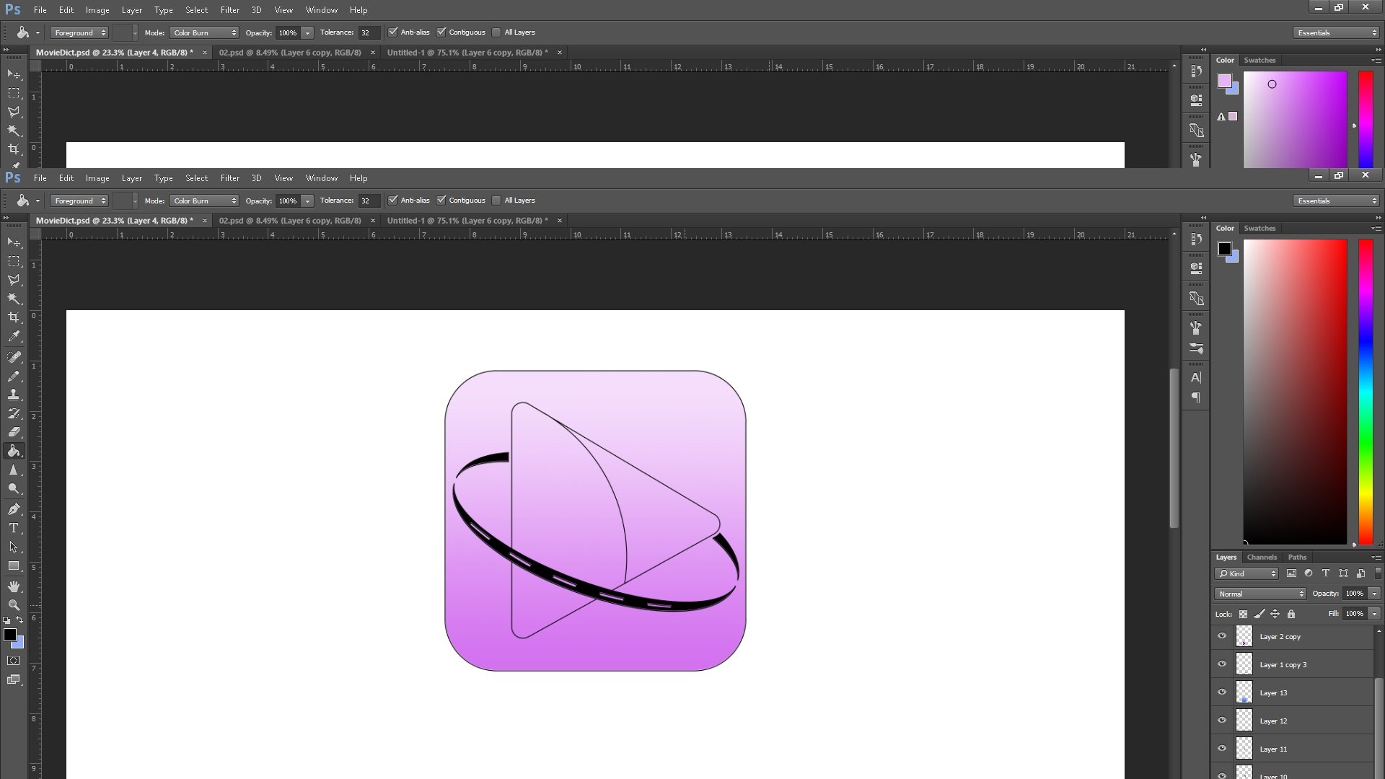Open the Character panel icon in the dock
This screenshot has width=1385, height=779.
point(1196,377)
